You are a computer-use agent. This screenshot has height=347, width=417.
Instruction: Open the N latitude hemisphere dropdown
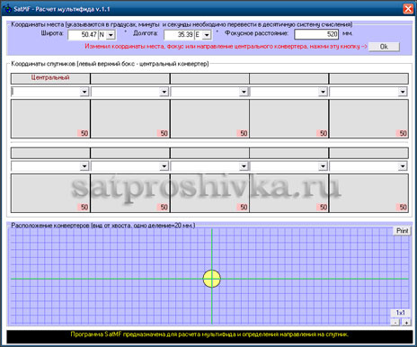point(111,35)
